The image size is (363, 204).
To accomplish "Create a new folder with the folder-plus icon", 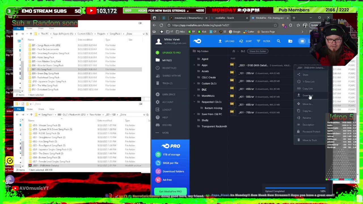I will point(290,41).
